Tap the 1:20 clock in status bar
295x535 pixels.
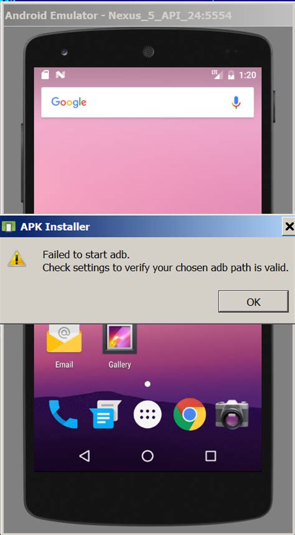pos(248,75)
